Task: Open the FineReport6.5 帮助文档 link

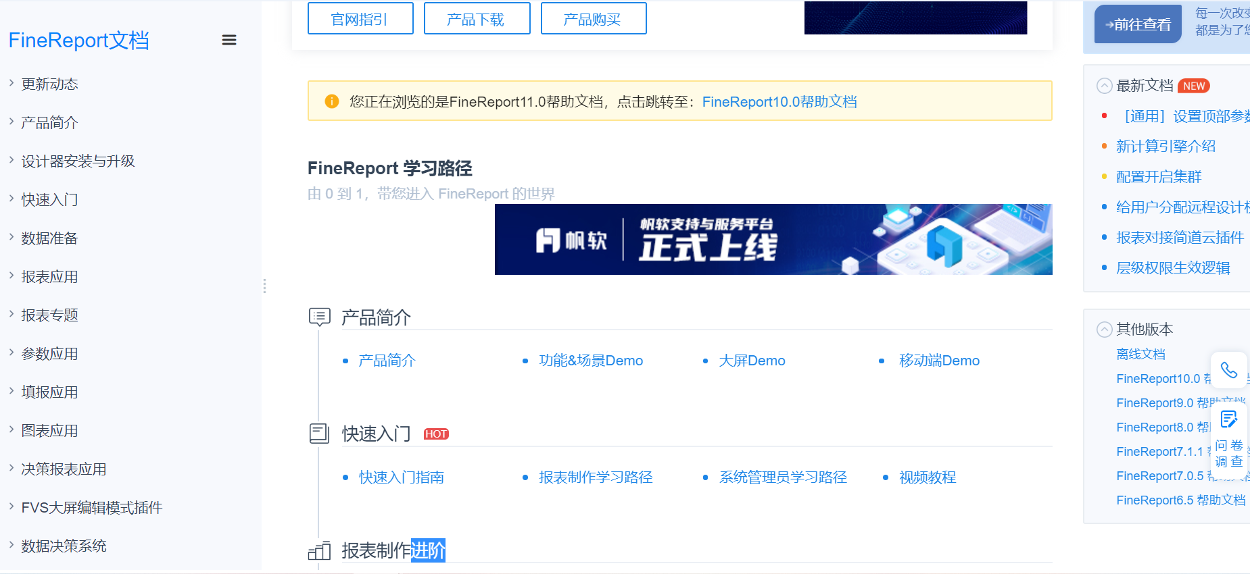Action: (x=1181, y=500)
